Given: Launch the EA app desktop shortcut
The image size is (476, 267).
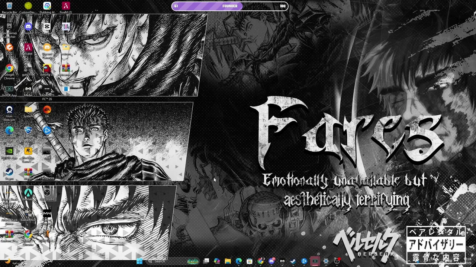Looking at the screenshot, I should pyautogui.click(x=47, y=111).
